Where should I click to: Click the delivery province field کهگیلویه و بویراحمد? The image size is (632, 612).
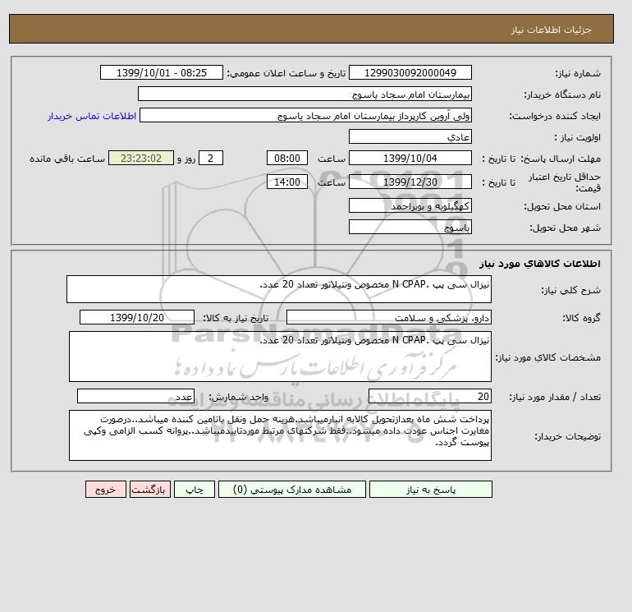[x=410, y=205]
